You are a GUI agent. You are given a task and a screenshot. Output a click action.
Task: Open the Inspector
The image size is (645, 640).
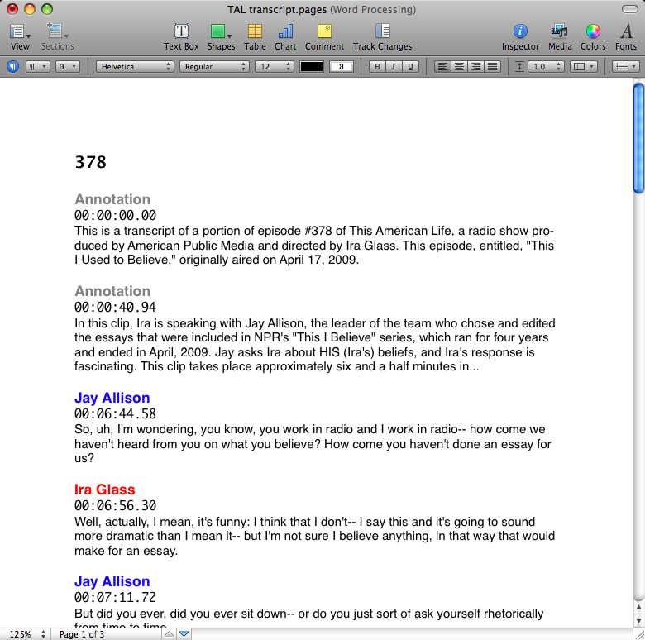pyautogui.click(x=520, y=36)
